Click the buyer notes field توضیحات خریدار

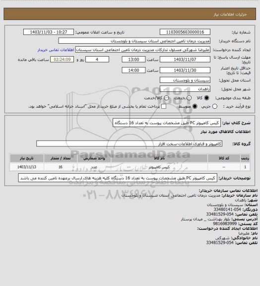coord(118,178)
